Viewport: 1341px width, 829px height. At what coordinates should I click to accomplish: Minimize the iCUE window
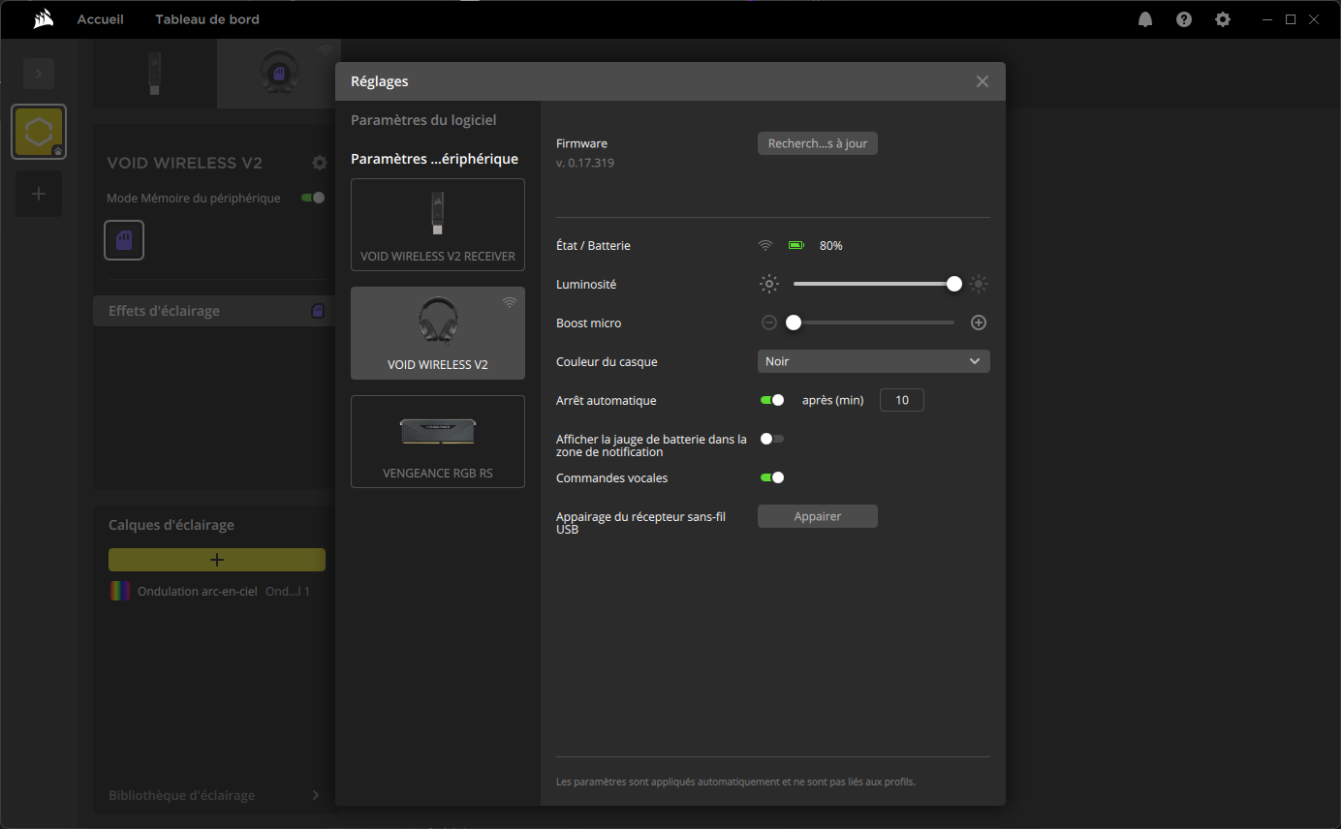[1267, 19]
